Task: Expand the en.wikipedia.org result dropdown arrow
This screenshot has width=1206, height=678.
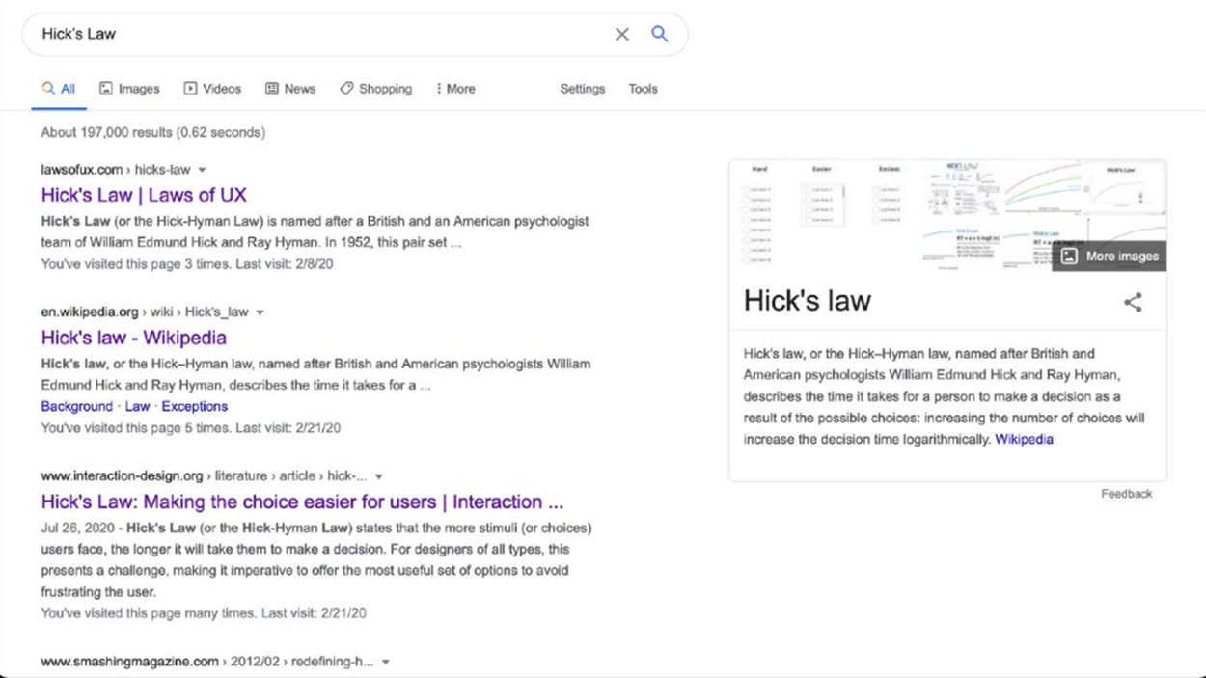Action: pyautogui.click(x=260, y=312)
